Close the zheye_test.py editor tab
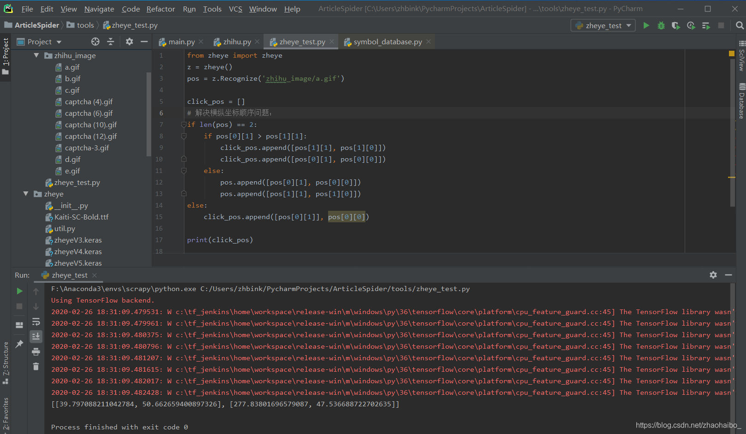This screenshot has width=746, height=434. [332, 42]
